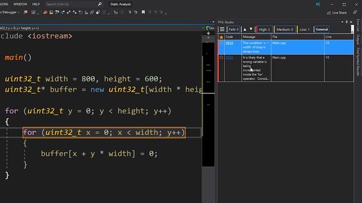Open the second row's warning code link
The width and height of the screenshot is (362, 203).
pos(229,58)
